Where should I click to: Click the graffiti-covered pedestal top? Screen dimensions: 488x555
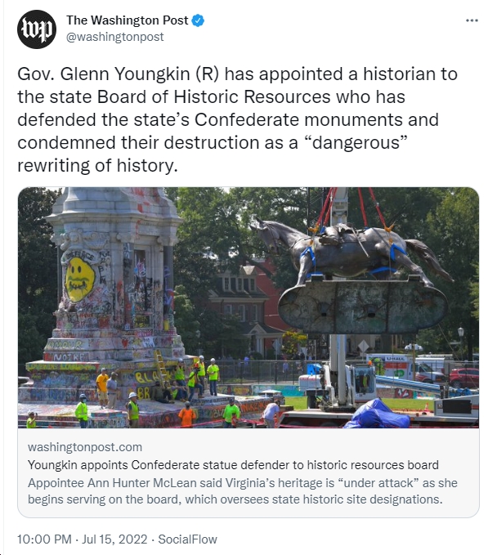click(x=114, y=208)
